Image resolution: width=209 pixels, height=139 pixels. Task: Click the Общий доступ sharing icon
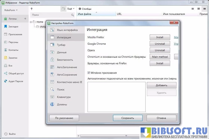click(x=6, y=73)
